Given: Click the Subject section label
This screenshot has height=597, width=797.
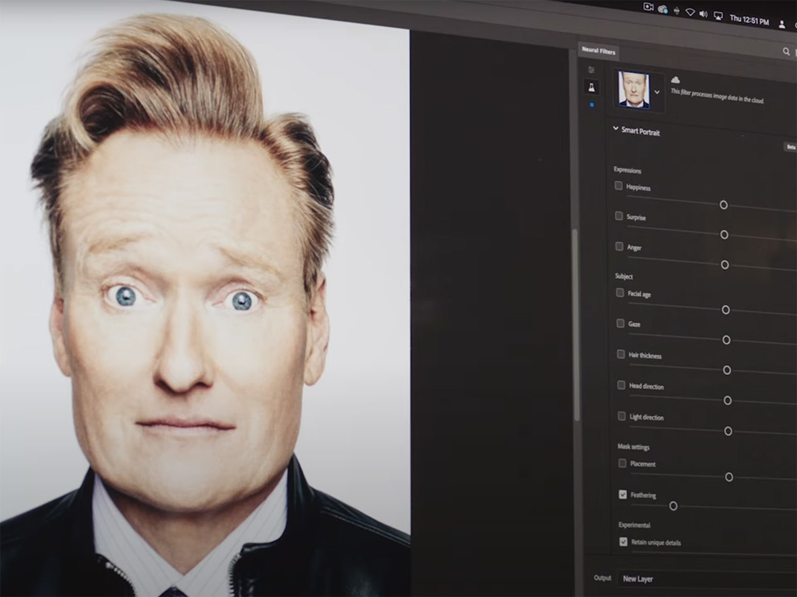Looking at the screenshot, I should 624,276.
